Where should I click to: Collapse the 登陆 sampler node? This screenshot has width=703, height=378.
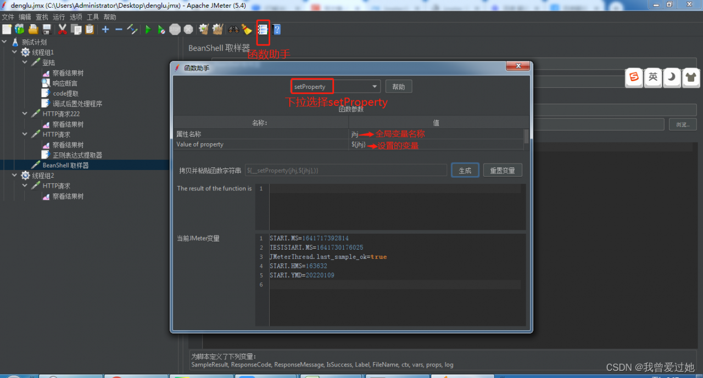tap(25, 63)
